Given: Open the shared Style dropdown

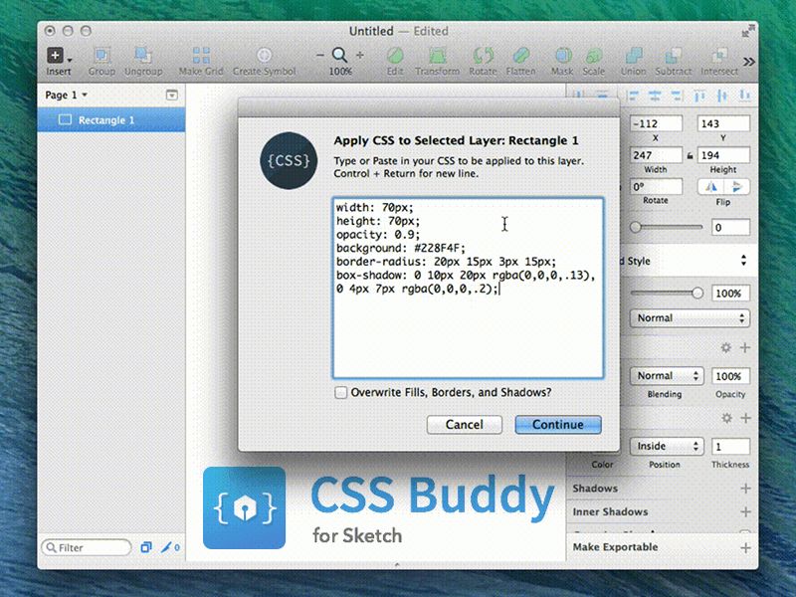Looking at the screenshot, I should tap(685, 261).
